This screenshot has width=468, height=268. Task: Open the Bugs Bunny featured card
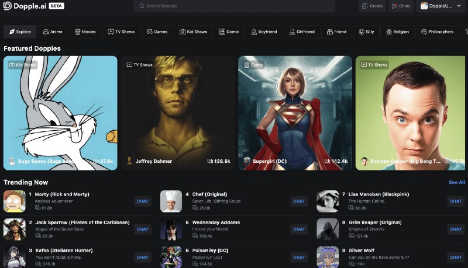point(60,113)
